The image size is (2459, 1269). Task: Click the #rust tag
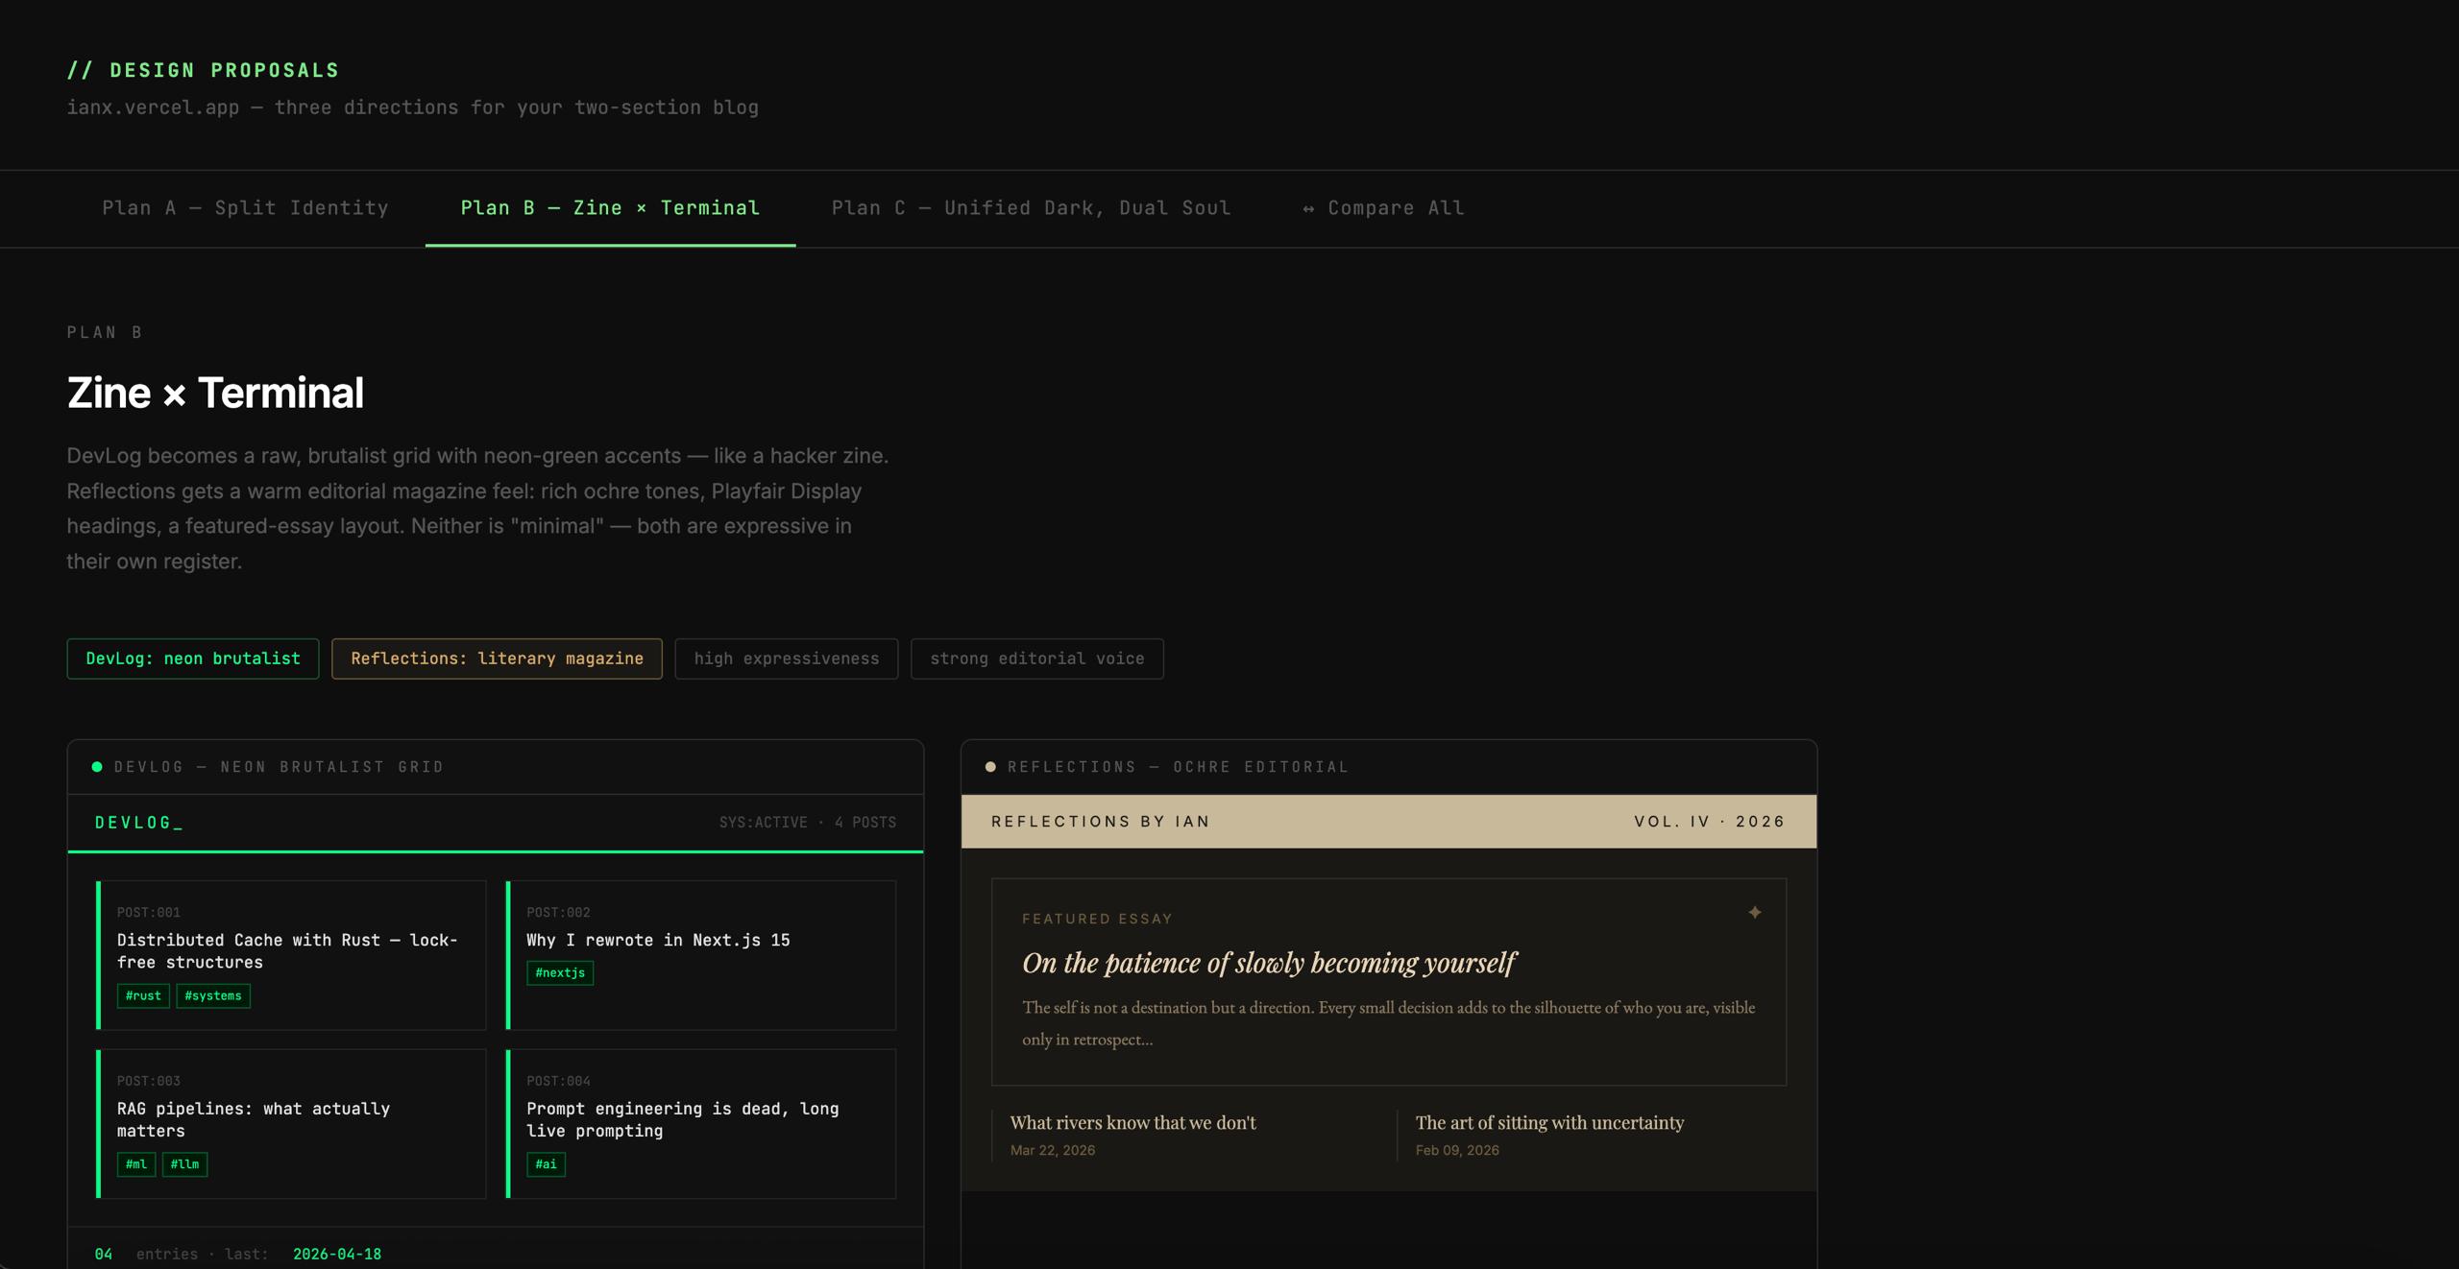143,995
